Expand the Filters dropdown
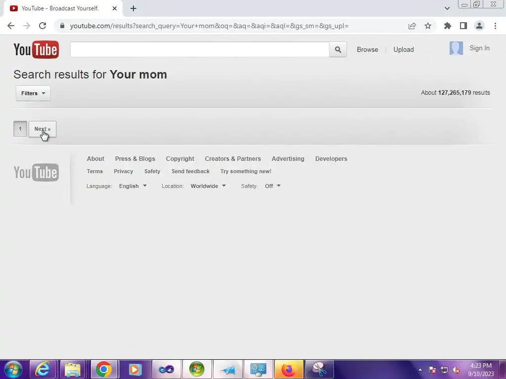The image size is (506, 379). [x=33, y=93]
